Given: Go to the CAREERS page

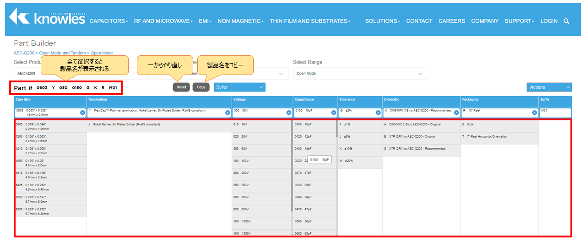Looking at the screenshot, I should 452,21.
